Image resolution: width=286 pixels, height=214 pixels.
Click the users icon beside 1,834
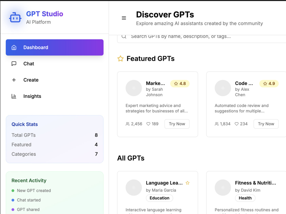[217, 124]
